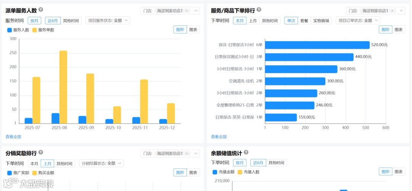This screenshot has width=412, height=191.
Task: Select 近6月 in 余额储值统计 panel
Action: 258,163
